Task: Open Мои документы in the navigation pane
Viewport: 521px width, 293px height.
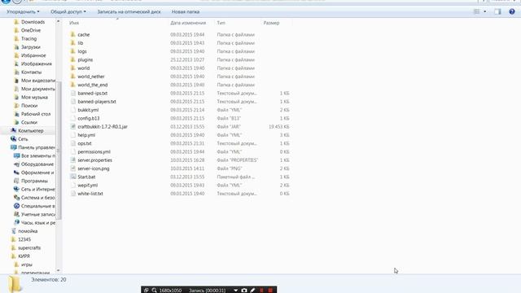Action: click(x=38, y=89)
